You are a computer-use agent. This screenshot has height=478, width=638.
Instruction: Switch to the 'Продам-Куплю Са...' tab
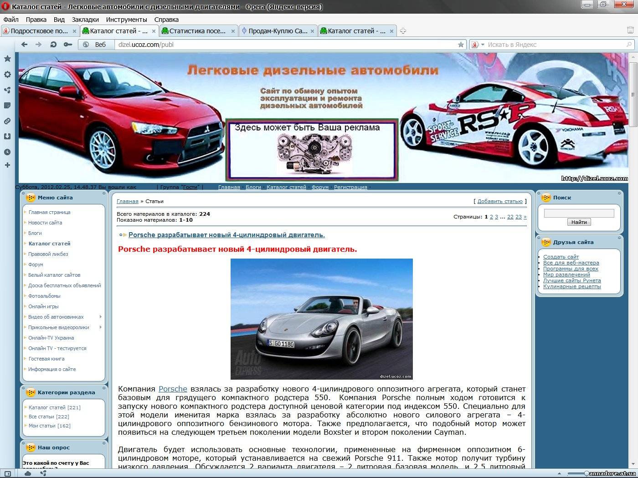[x=278, y=31]
